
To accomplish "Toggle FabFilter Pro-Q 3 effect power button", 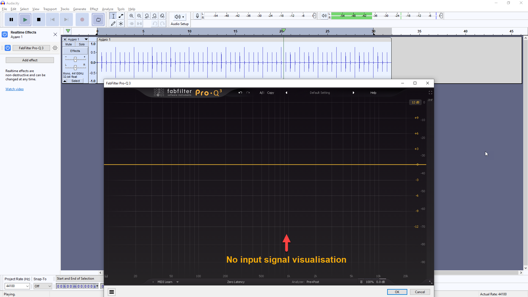I will pyautogui.click(x=8, y=48).
